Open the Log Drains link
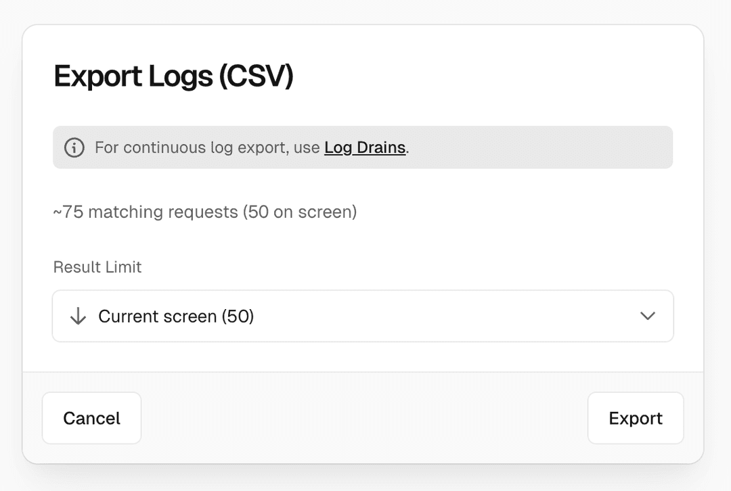This screenshot has height=491, width=731. [365, 147]
